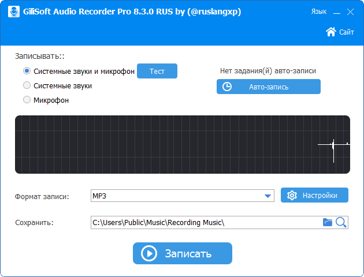Choose the Микрофон radio option

[x=27, y=100]
